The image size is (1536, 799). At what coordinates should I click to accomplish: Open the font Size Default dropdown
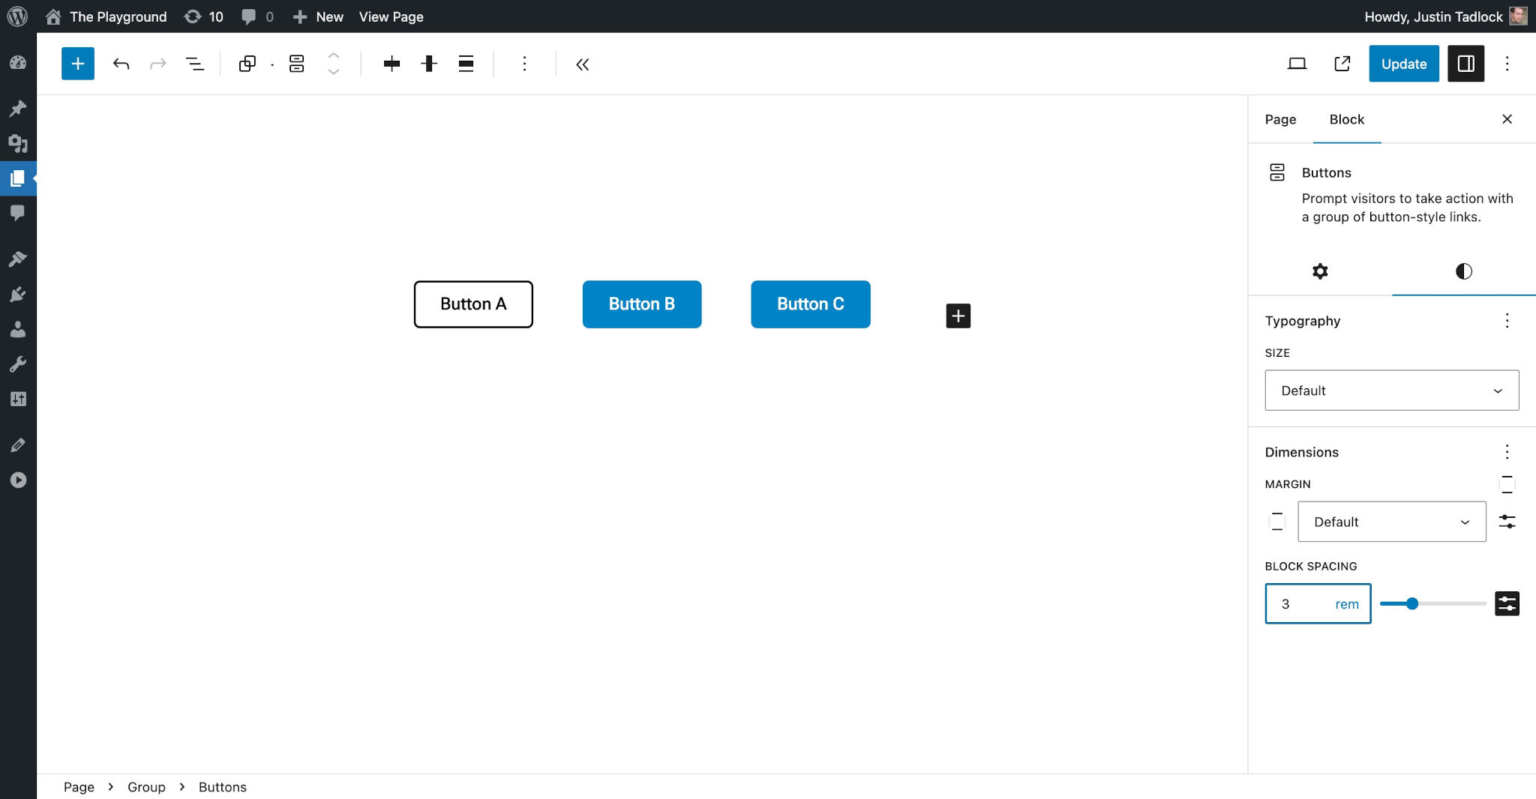[x=1392, y=391]
